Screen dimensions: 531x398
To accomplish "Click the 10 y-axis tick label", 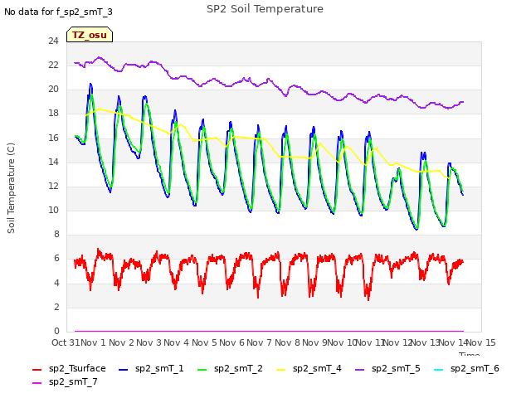I will [x=53, y=210].
